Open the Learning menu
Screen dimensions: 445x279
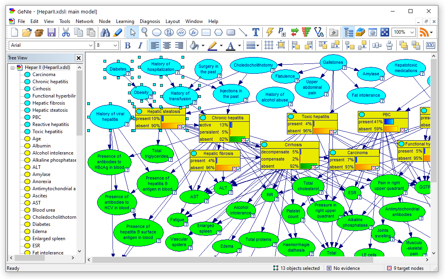pyautogui.click(x=125, y=21)
